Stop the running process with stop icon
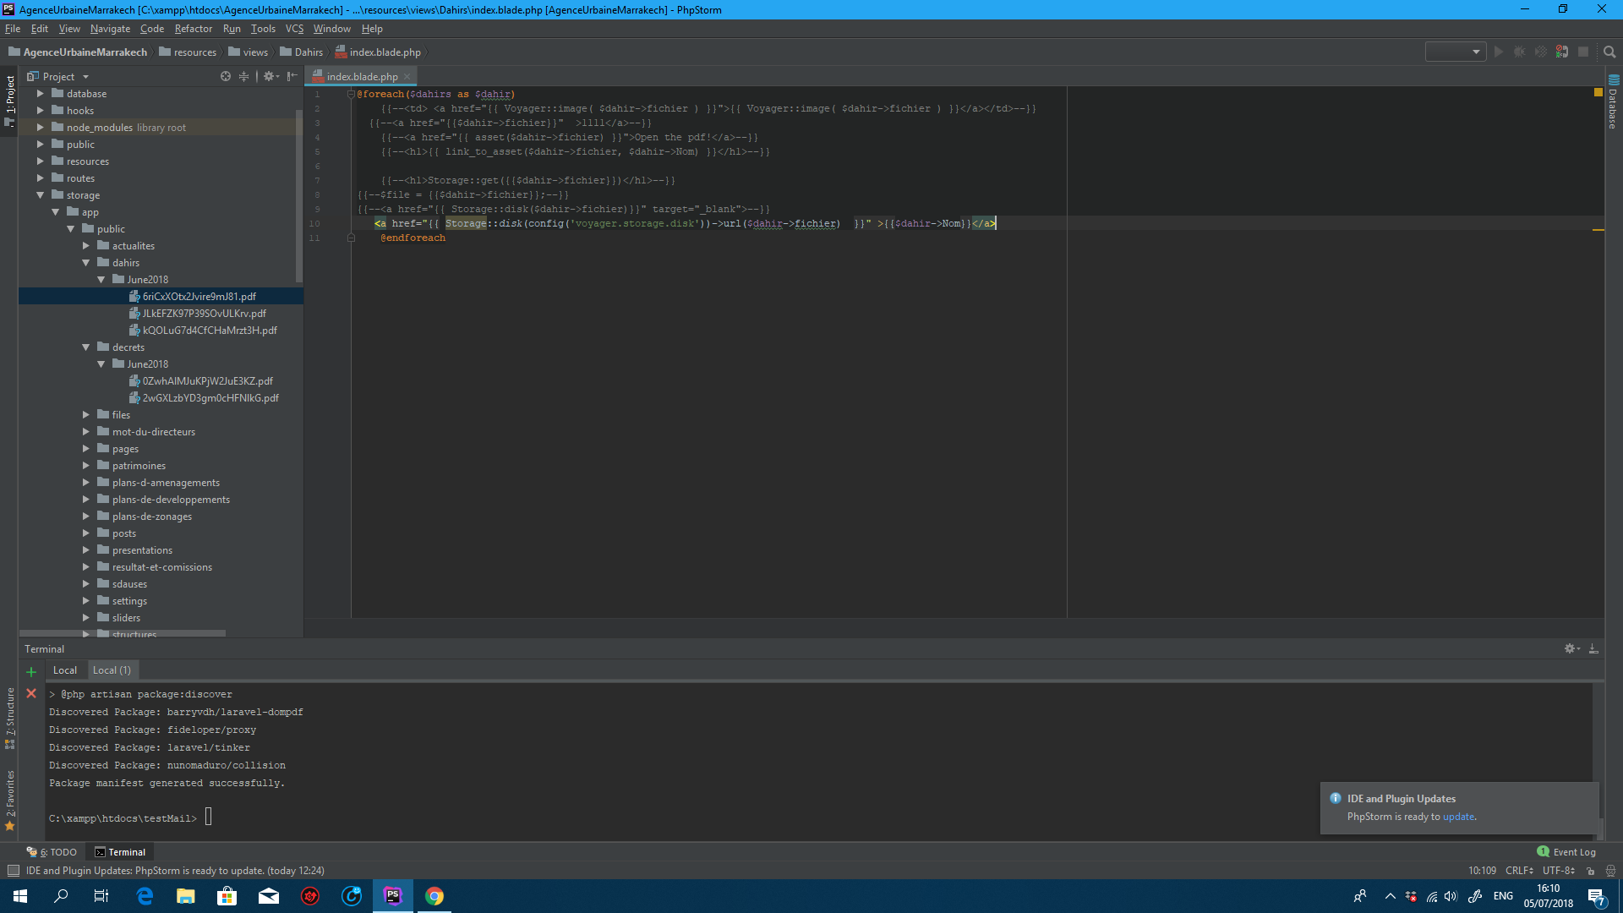The height and width of the screenshot is (913, 1623). [1583, 52]
